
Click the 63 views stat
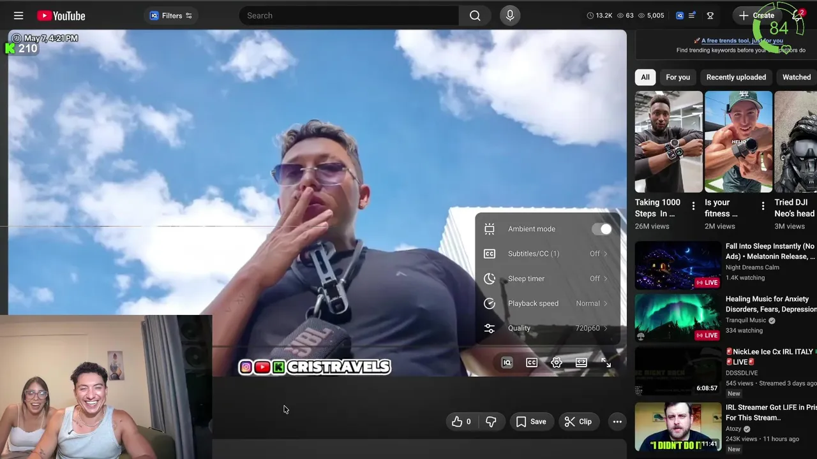(x=625, y=15)
